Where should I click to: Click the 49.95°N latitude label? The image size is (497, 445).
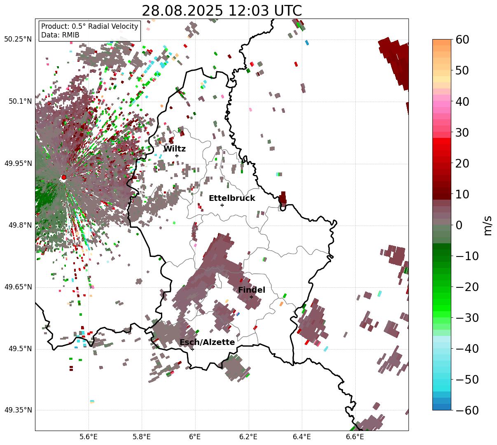pyautogui.click(x=18, y=163)
